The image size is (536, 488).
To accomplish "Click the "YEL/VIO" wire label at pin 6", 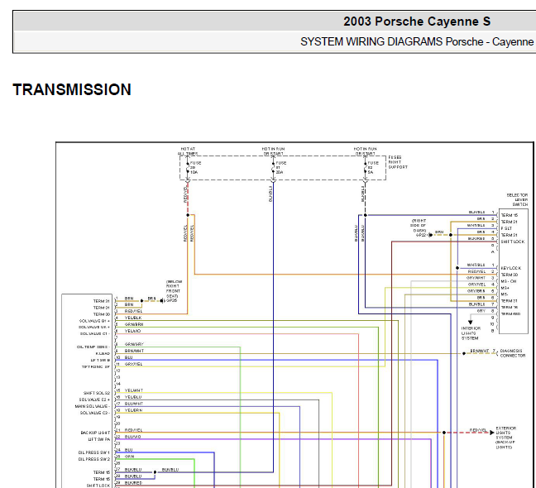I will [132, 331].
